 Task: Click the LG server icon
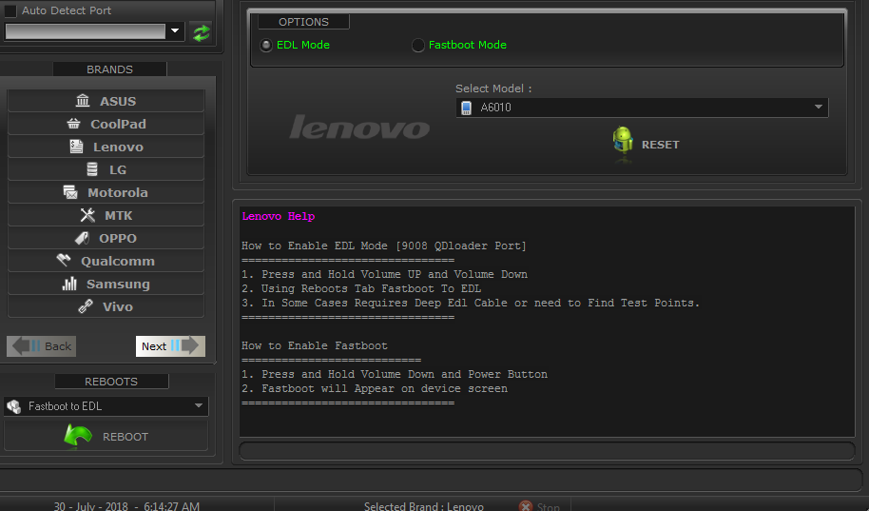coord(92,169)
